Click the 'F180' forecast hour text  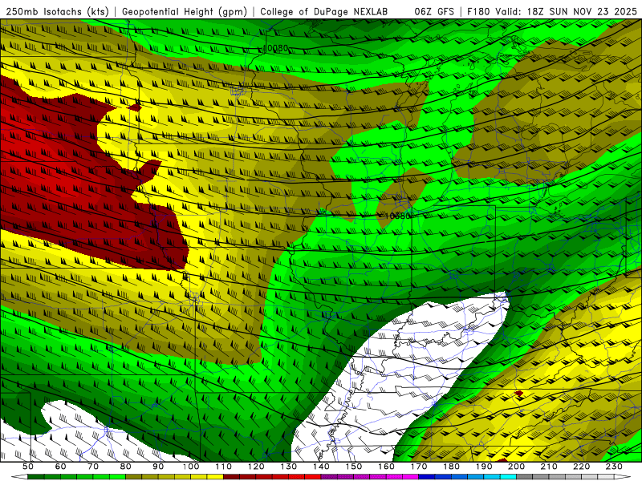479,11
